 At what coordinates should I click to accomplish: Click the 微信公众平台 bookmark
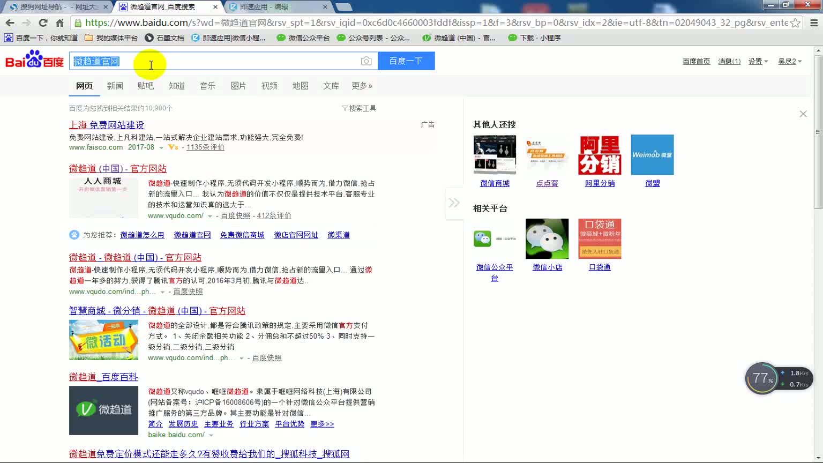(303, 38)
